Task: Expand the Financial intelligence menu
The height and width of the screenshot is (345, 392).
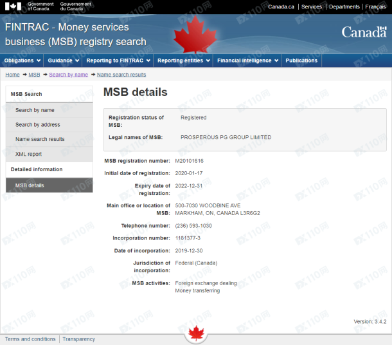Action: click(248, 61)
